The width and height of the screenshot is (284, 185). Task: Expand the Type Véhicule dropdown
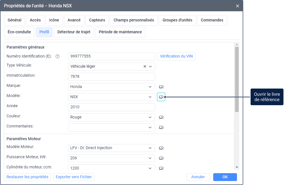pyautogui.click(x=150, y=67)
